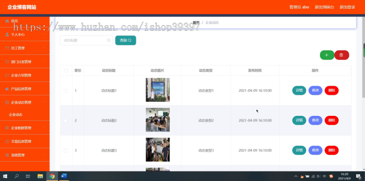Click the magnifier icon in search field
The width and height of the screenshot is (365, 181).
[x=109, y=40]
